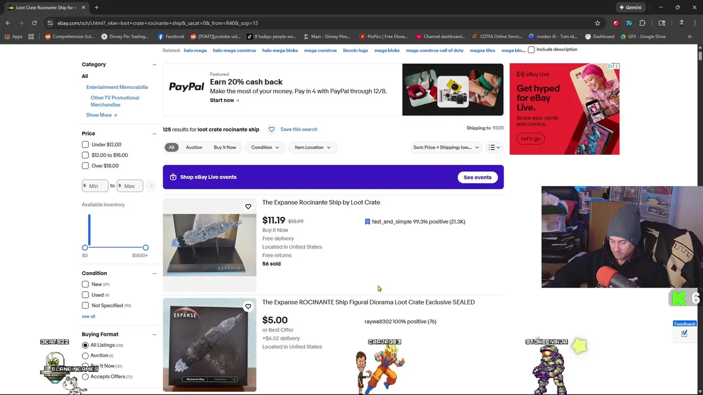Image resolution: width=703 pixels, height=395 pixels.
Task: Check the $12.00 to $18.00 filter
Action: click(85, 155)
